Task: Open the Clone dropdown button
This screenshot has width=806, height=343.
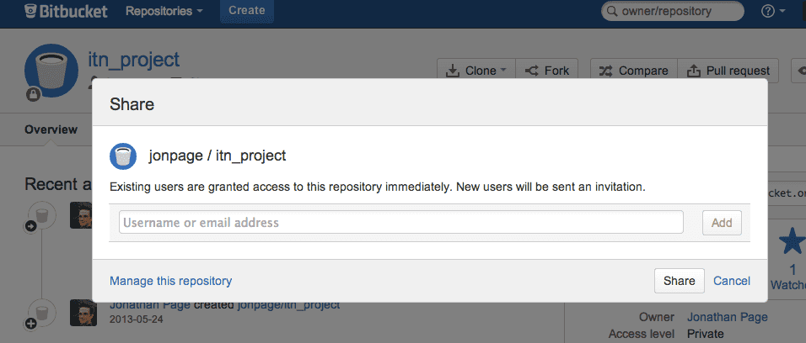Action: pos(476,71)
